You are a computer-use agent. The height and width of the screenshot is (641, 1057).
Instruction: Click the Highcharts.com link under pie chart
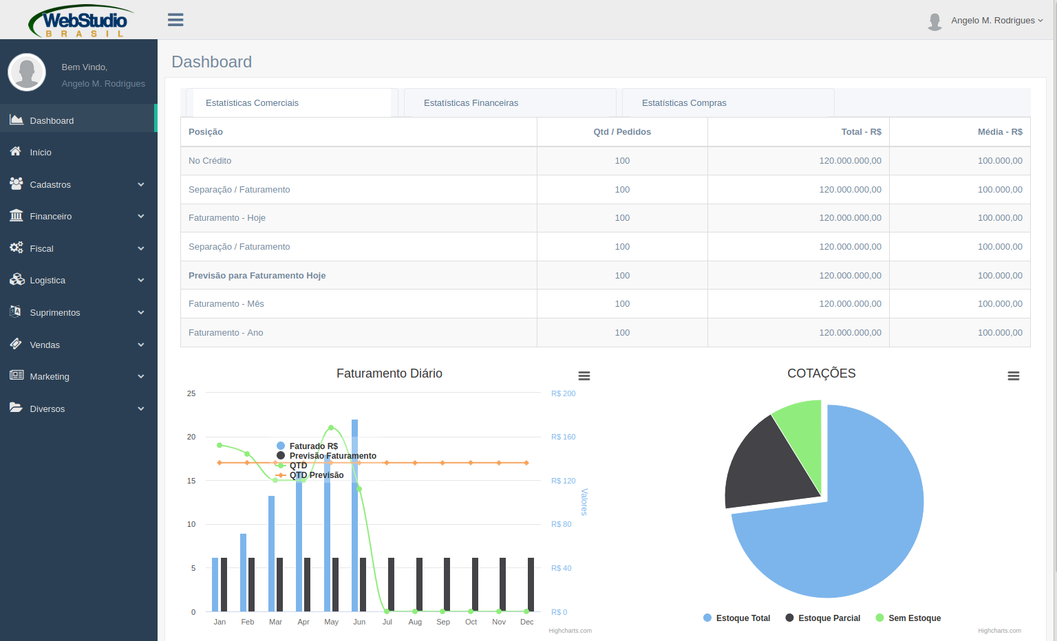point(999,631)
